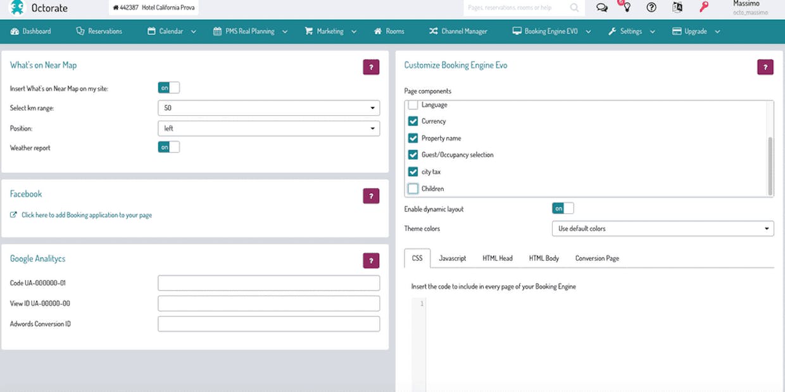785x392 pixels.
Task: Expand the Booking Engine EVO chevron
Action: click(589, 32)
